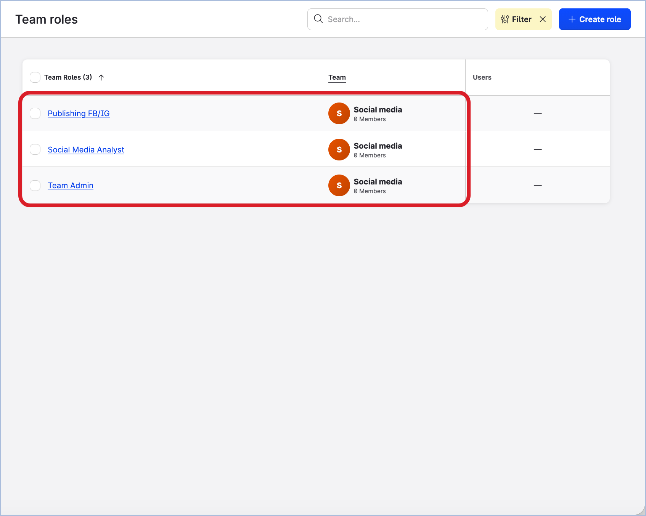Toggle sort arrow beside Team Roles header
This screenshot has height=516, width=646.
(x=101, y=77)
